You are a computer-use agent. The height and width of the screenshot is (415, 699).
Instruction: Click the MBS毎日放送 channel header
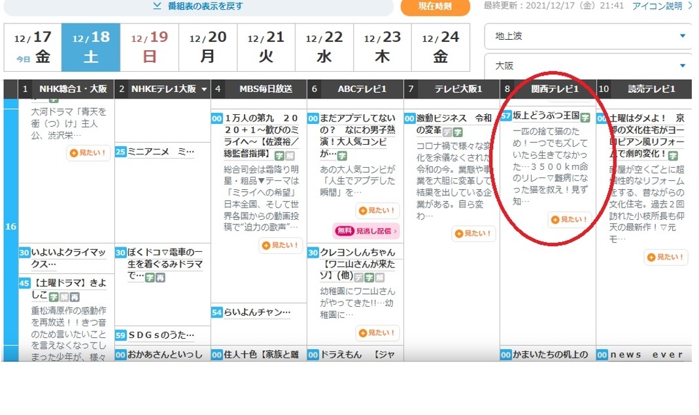(259, 89)
